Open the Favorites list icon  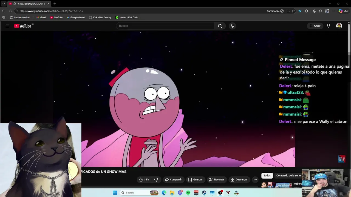[320, 11]
